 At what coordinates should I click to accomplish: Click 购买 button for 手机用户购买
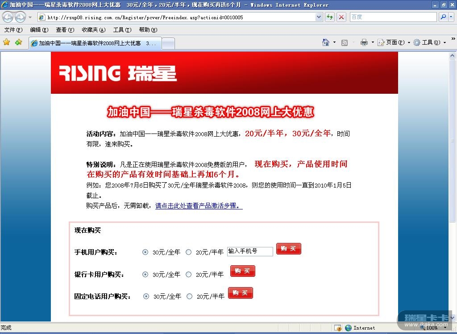[x=289, y=249]
